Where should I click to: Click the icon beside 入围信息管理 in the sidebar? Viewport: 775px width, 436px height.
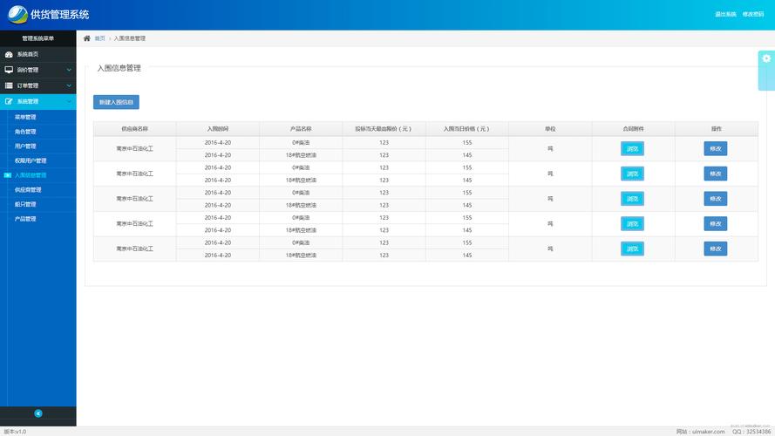[8, 175]
